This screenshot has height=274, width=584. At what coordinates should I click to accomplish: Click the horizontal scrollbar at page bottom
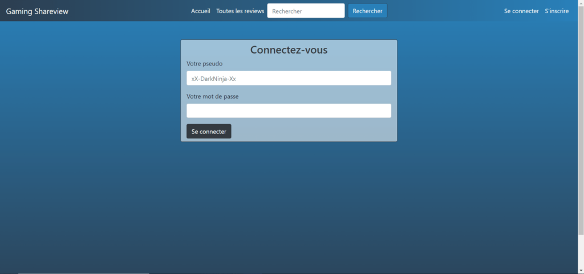[83, 273]
